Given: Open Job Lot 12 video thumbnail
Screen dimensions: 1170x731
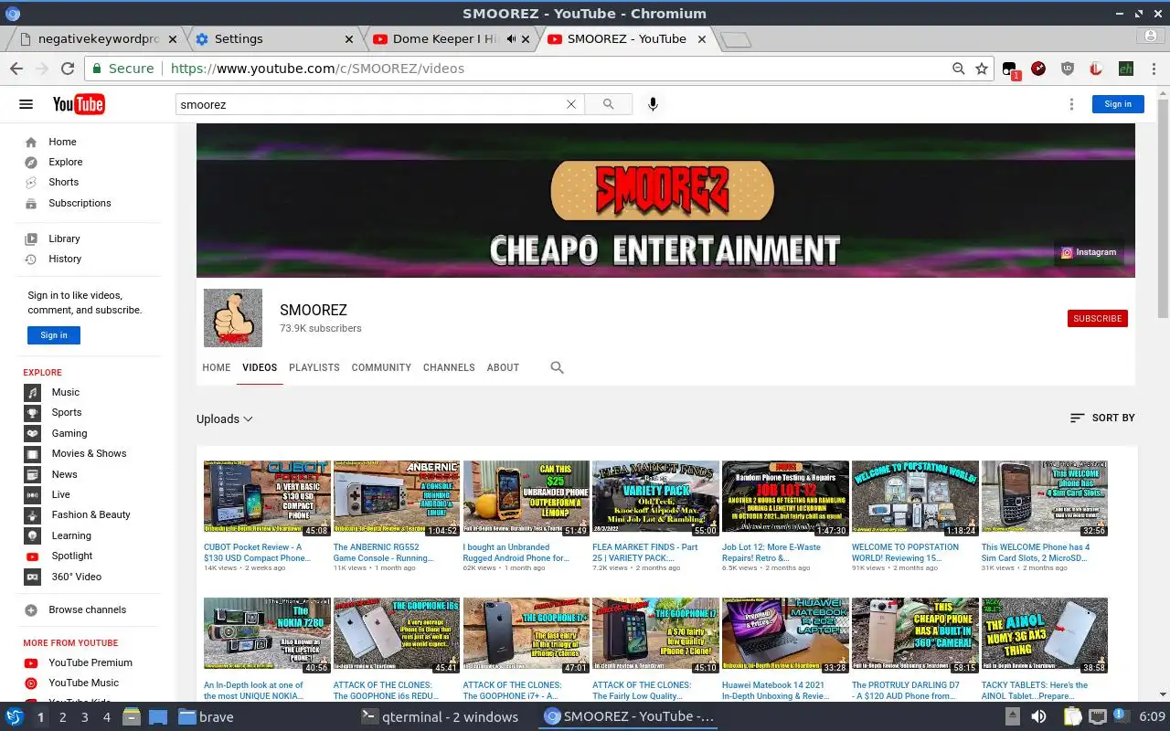Looking at the screenshot, I should [785, 496].
